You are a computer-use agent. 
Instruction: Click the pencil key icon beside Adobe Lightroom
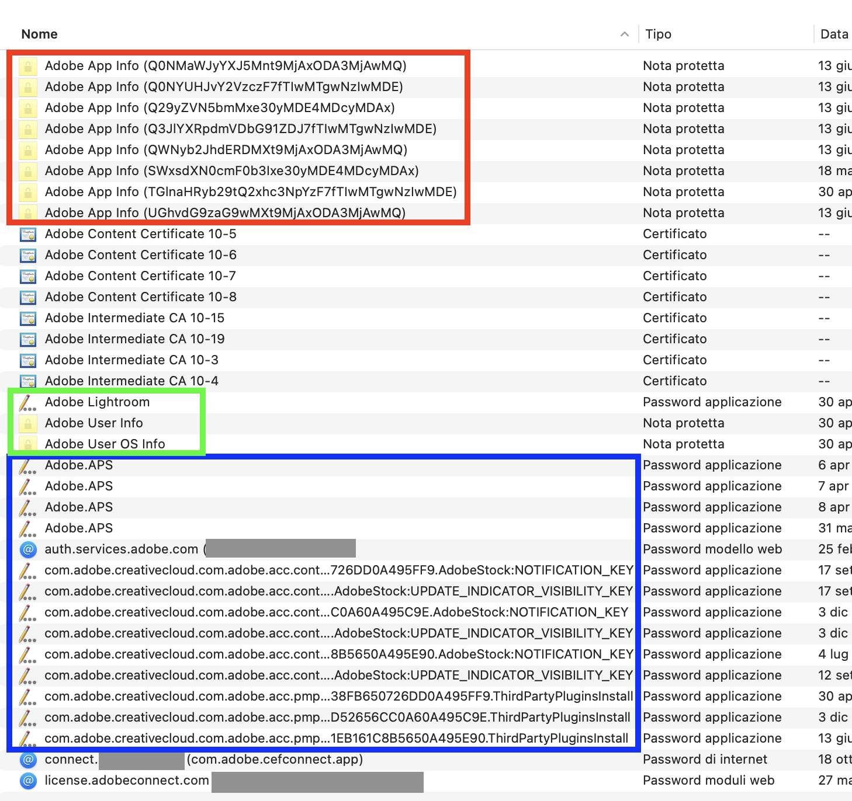(27, 402)
